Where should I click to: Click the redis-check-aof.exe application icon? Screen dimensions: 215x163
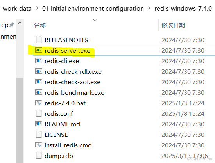point(39,81)
